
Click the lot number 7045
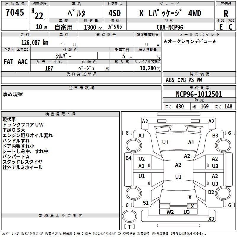point(15,13)
